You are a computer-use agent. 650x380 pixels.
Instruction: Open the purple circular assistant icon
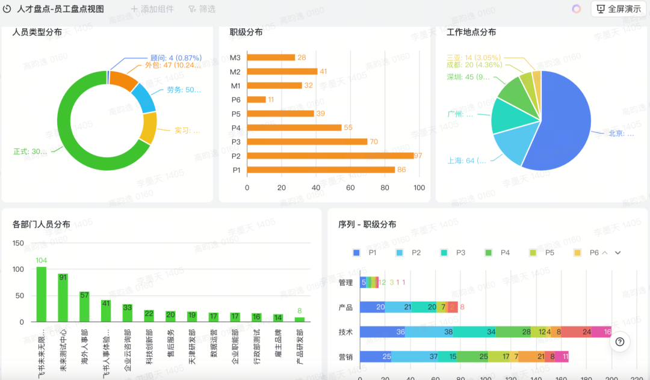pos(576,8)
